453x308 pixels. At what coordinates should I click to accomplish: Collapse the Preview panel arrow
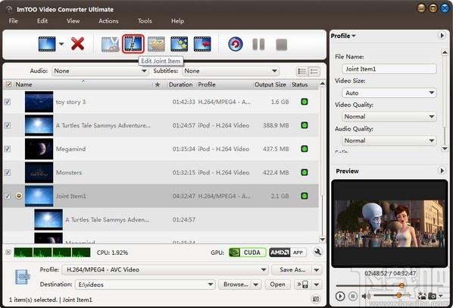[x=442, y=171]
